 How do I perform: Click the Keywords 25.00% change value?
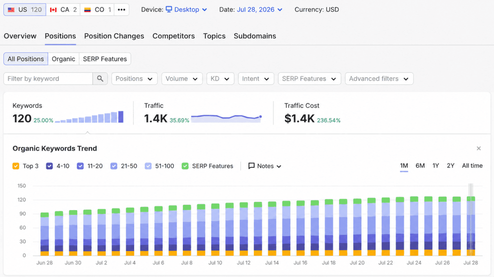pos(43,121)
